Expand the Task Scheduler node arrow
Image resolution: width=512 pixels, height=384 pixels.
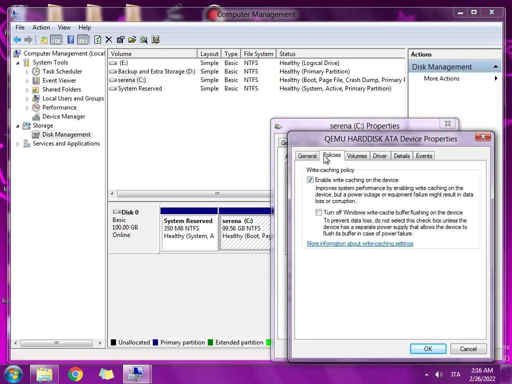27,72
